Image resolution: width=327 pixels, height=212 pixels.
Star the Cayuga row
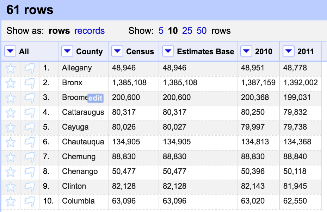tap(11, 127)
